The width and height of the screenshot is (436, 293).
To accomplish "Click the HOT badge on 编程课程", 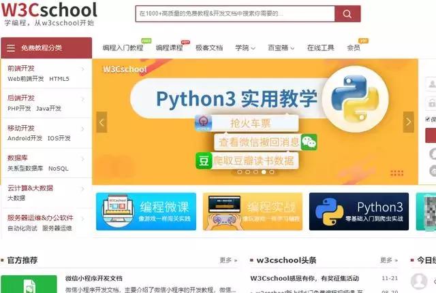I will (x=185, y=42).
